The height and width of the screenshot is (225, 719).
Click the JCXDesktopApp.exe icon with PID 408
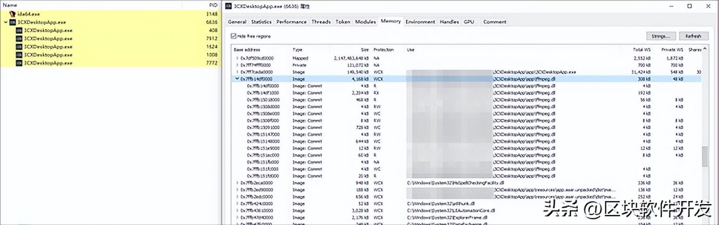tap(19, 30)
